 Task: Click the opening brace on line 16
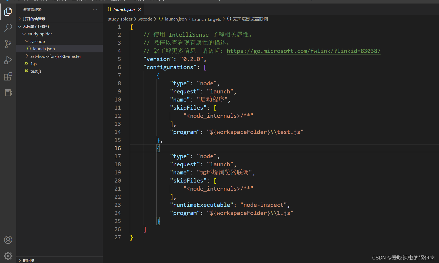coord(158,148)
